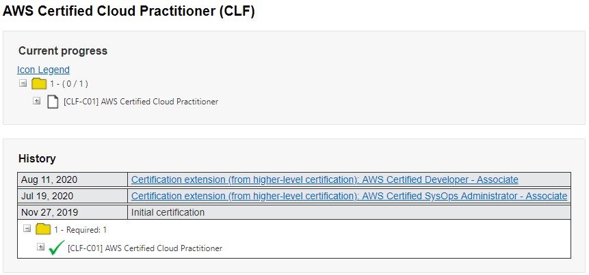Image resolution: width=589 pixels, height=275 pixels.
Task: Expand the completed CLF-C01 item in History
Action: pyautogui.click(x=41, y=247)
